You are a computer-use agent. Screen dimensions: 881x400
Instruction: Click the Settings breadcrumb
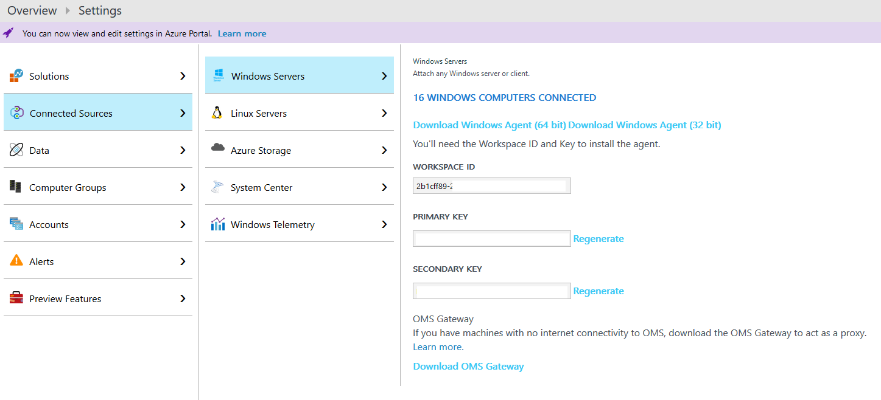click(x=100, y=11)
